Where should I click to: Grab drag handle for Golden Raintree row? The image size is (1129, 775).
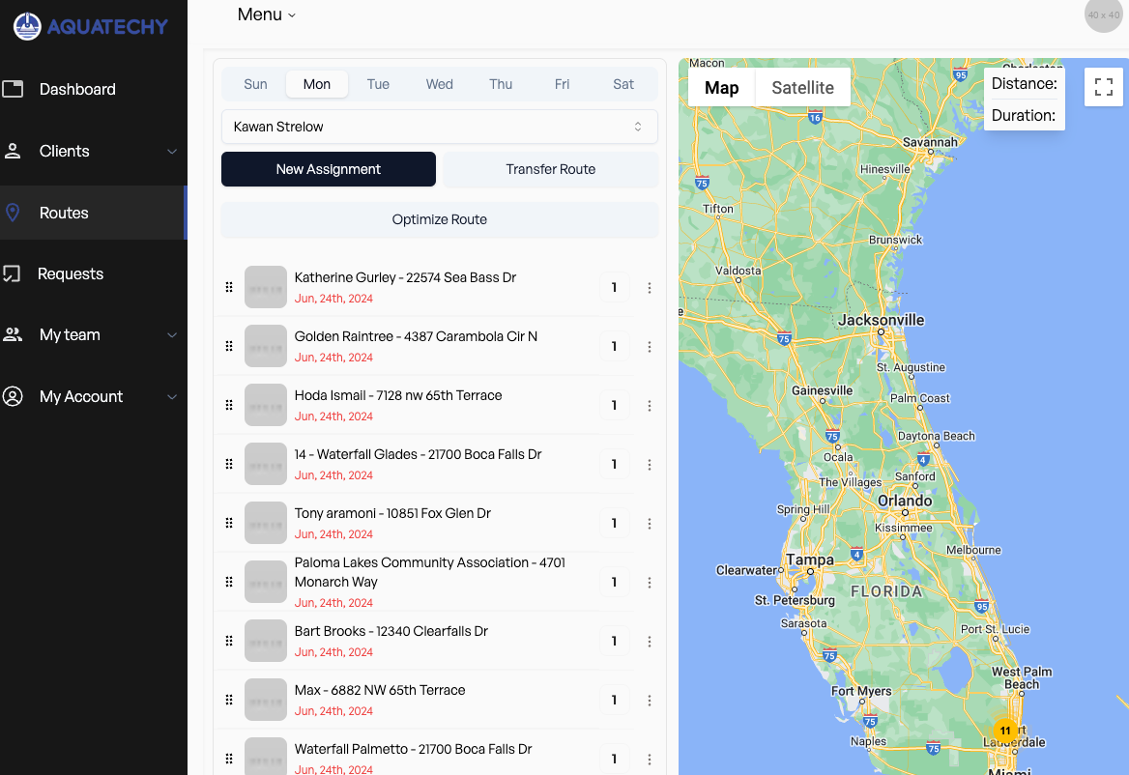click(229, 346)
